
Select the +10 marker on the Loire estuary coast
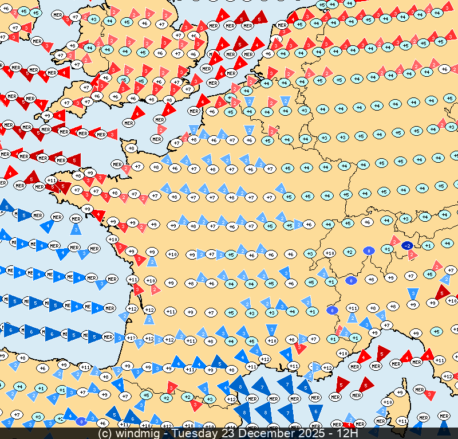click(112, 239)
